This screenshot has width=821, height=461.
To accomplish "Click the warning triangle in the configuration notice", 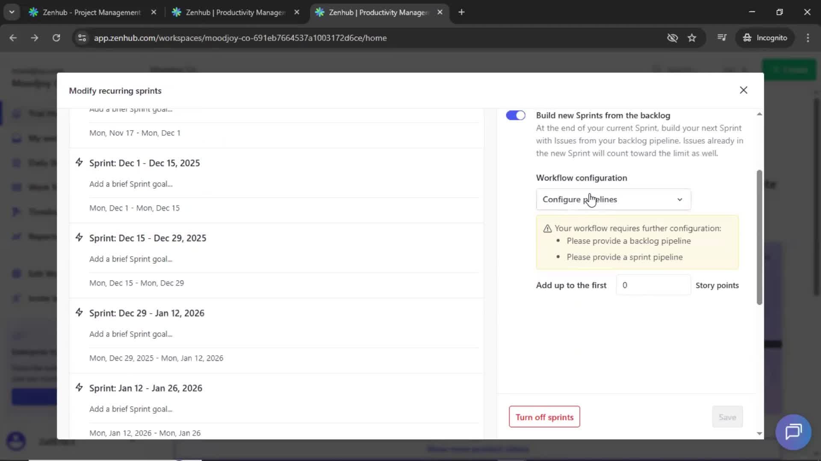I will tap(548, 228).
